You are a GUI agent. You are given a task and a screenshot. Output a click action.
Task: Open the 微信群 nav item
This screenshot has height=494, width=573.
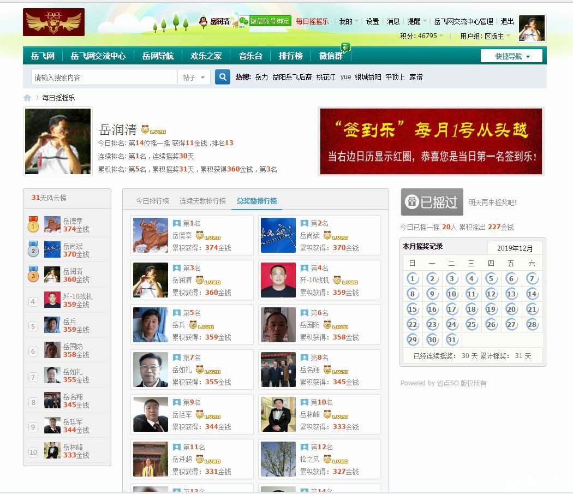pyautogui.click(x=331, y=56)
